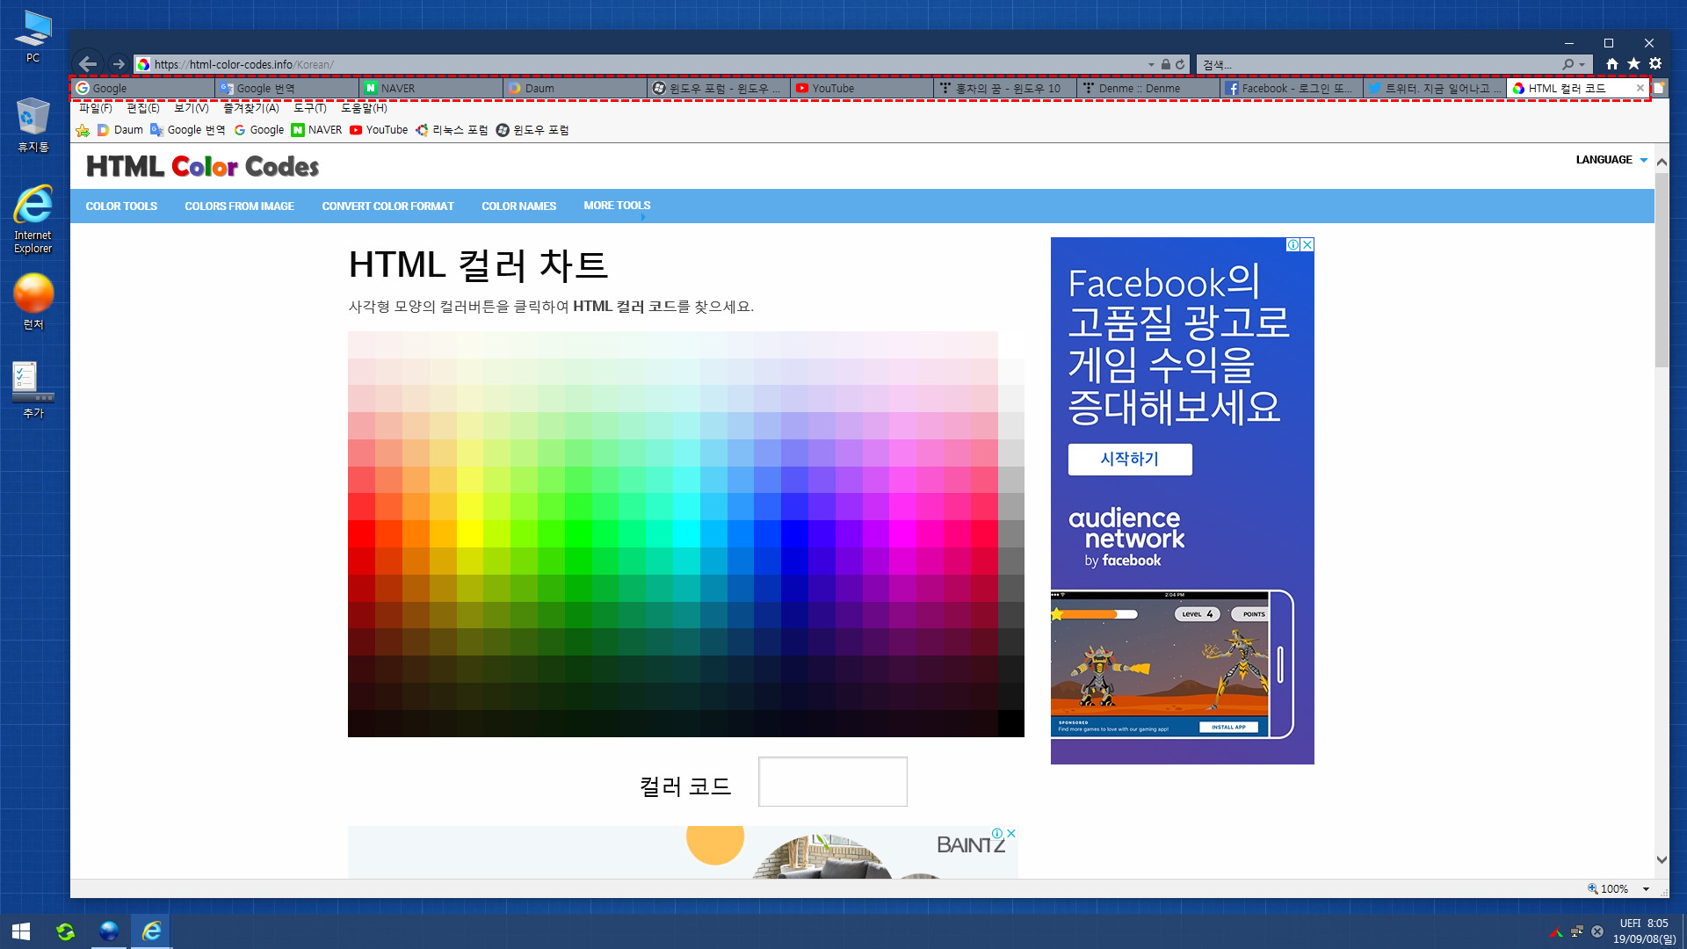Switch to the Facebook login tab

coord(1292,88)
